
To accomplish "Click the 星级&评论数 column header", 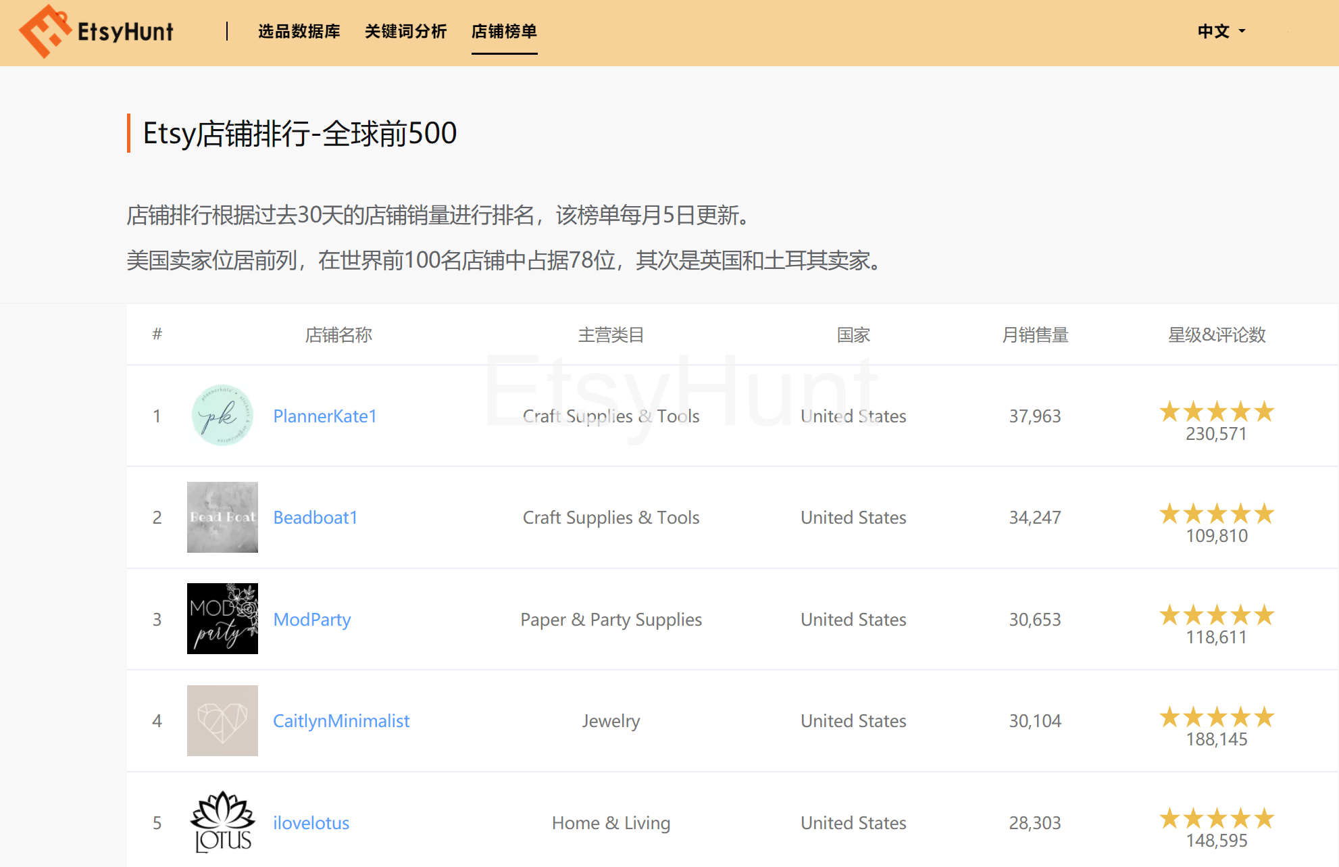I will [x=1217, y=335].
